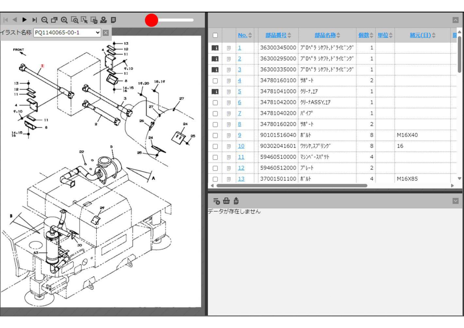Click the zoom in magnifier icon
Screen dimensions: 464x328
point(64,20)
